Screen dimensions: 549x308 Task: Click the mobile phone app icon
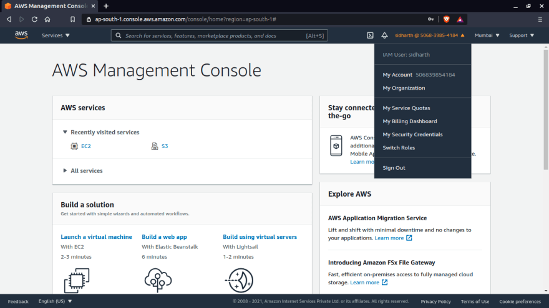click(x=336, y=146)
